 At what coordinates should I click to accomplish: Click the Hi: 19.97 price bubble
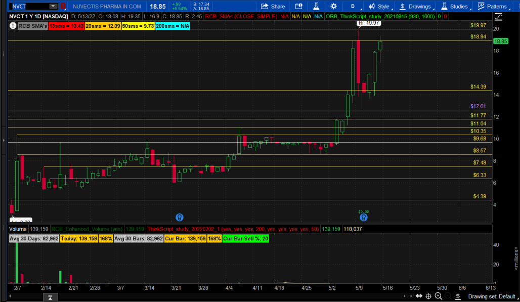click(369, 23)
